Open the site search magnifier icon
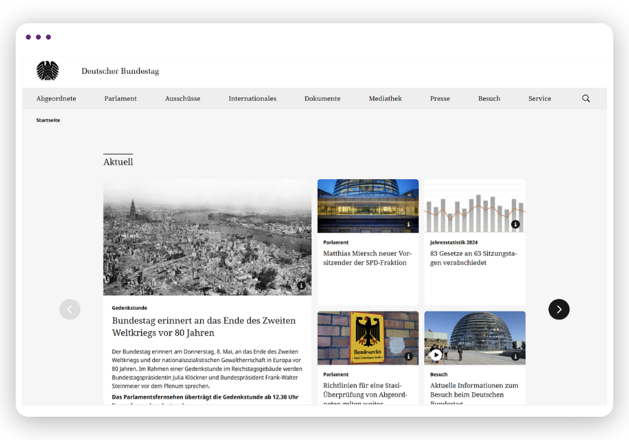Image resolution: width=629 pixels, height=440 pixels. [x=586, y=99]
